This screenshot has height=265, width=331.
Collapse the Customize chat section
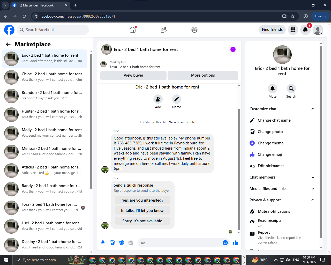click(x=282, y=109)
